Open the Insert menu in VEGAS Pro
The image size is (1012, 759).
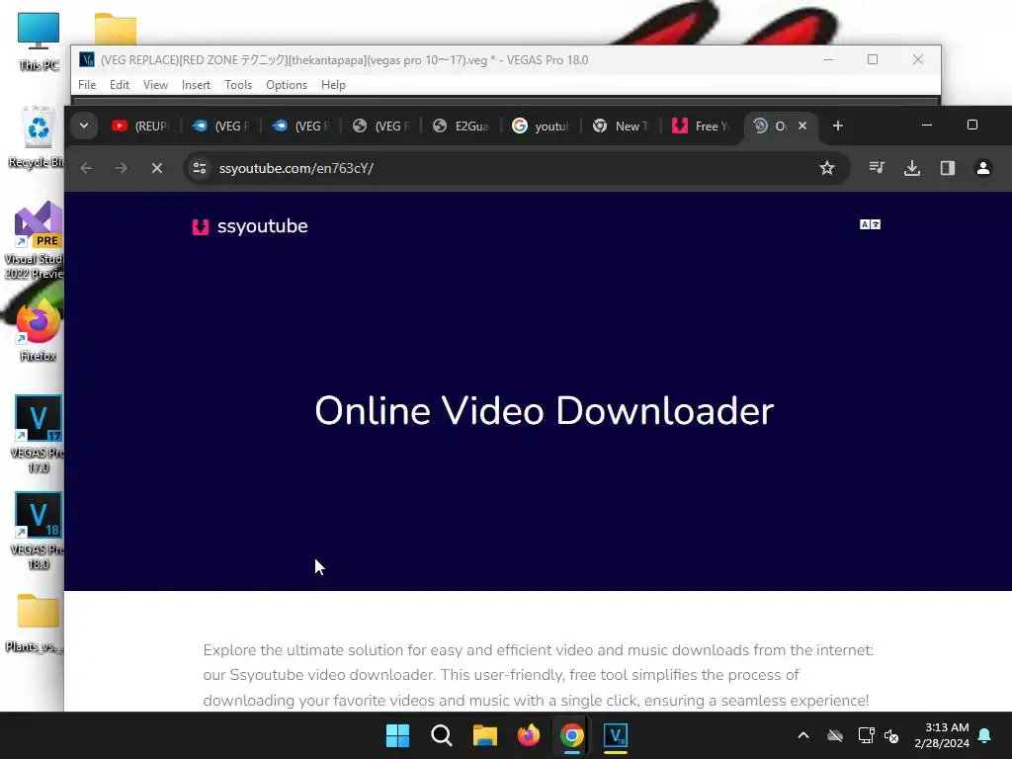[x=196, y=85]
